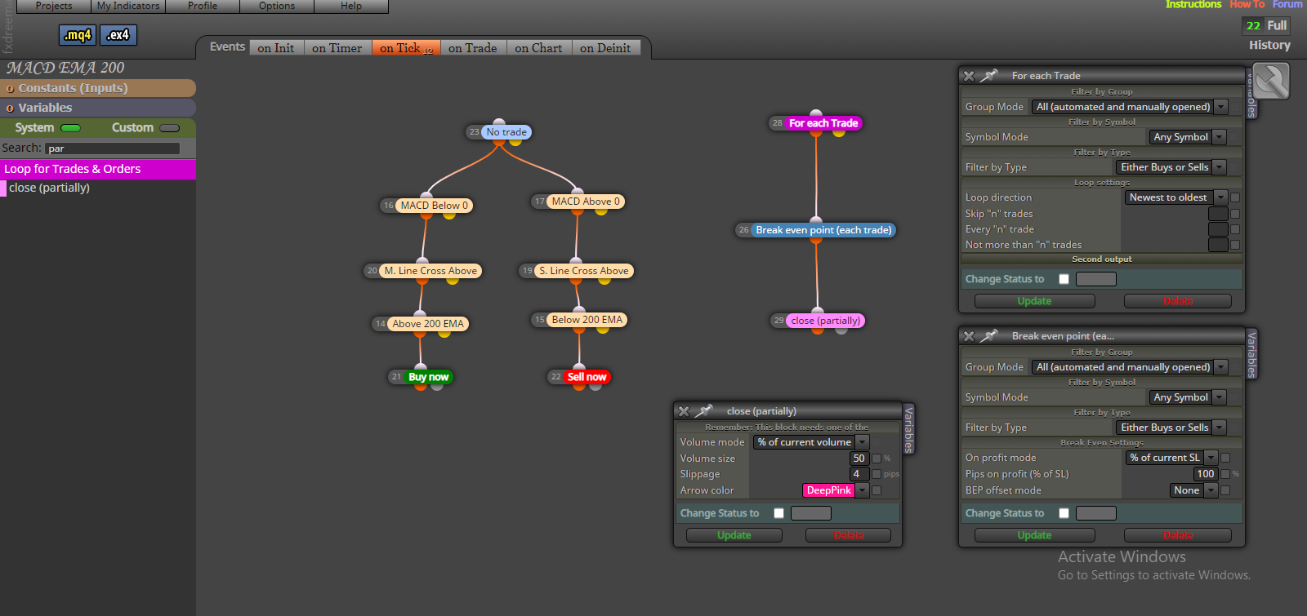
Task: Toggle the Custom blocks switch
Action: pos(170,128)
